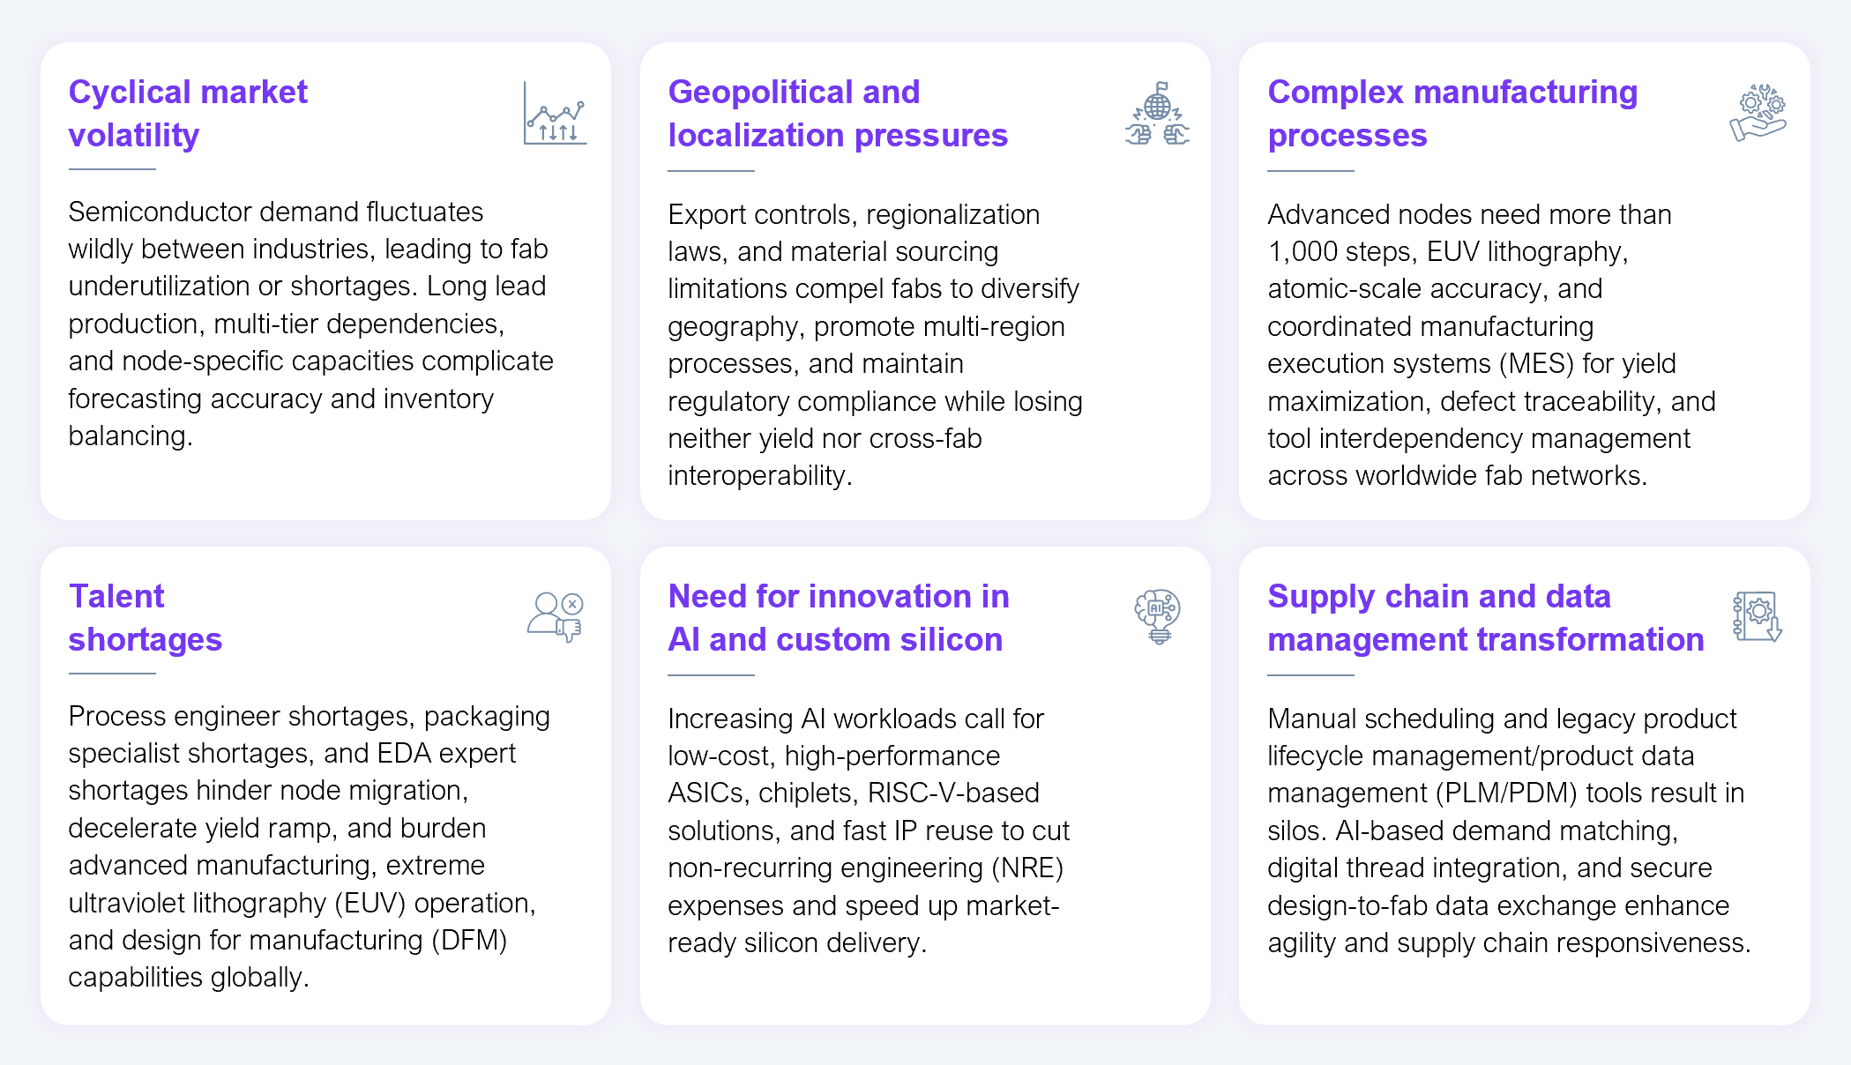1851x1065 pixels.
Task: Click Supply chain and data management heading
Action: [x=1485, y=617]
